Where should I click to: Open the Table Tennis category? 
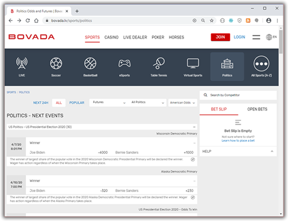[x=159, y=67]
